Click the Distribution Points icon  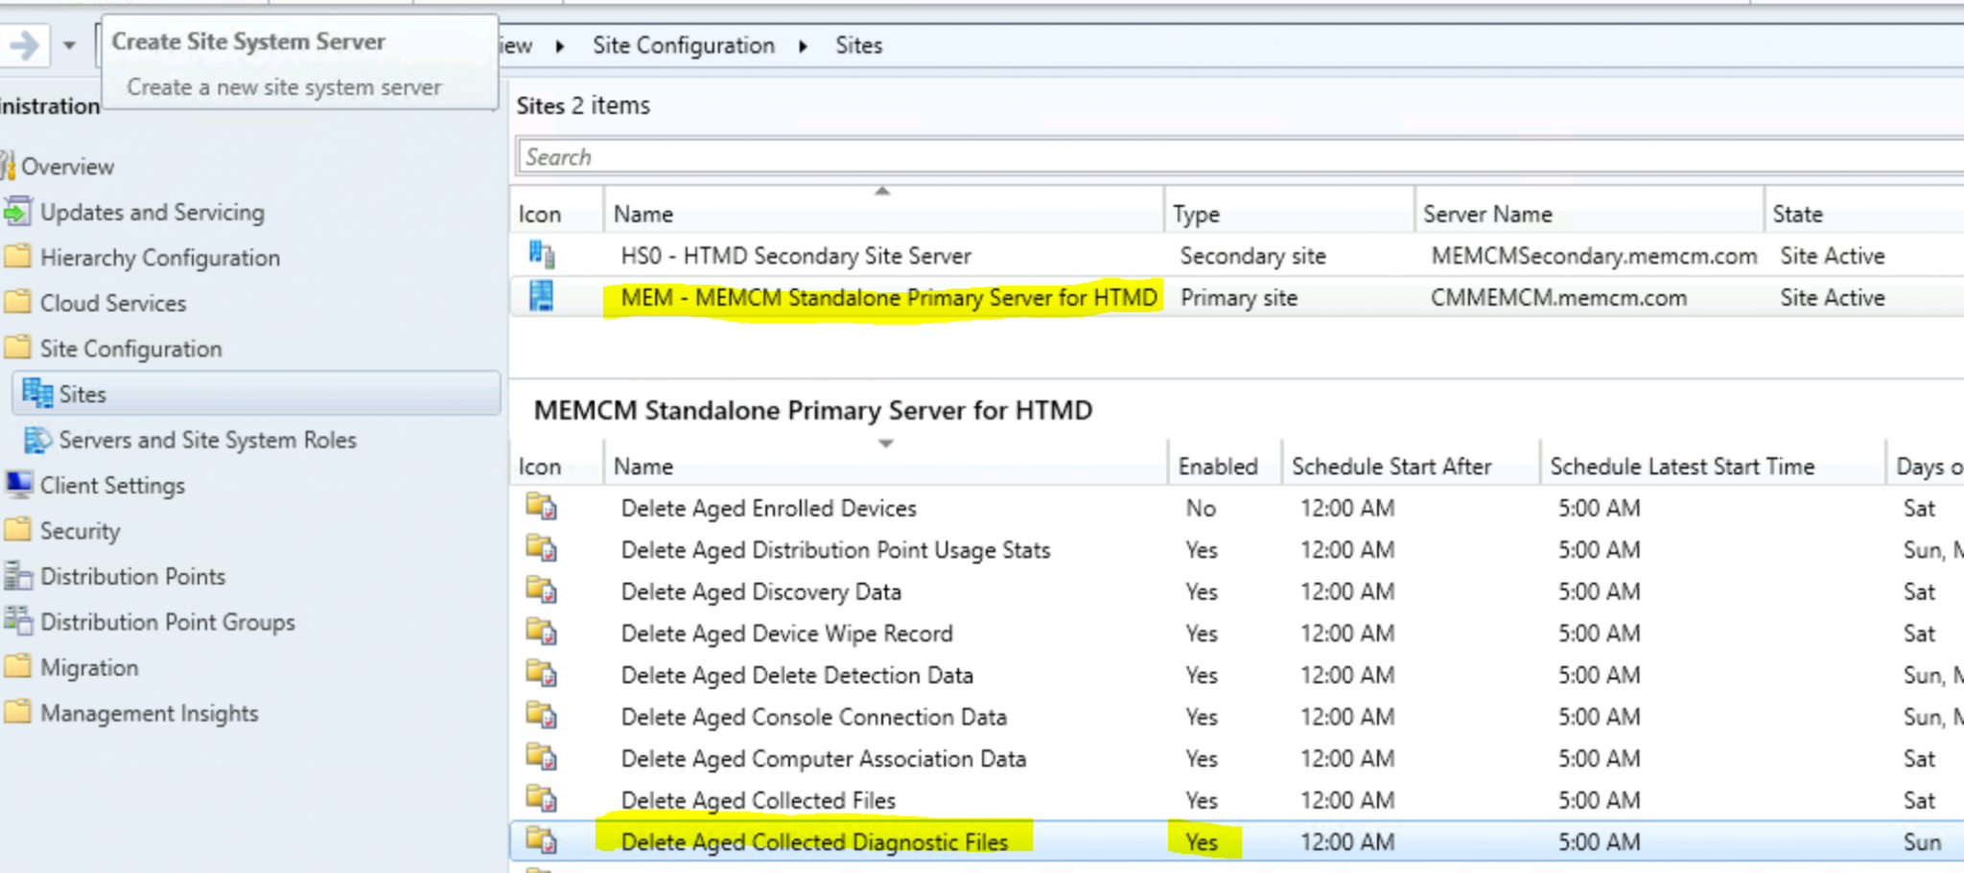tap(17, 575)
